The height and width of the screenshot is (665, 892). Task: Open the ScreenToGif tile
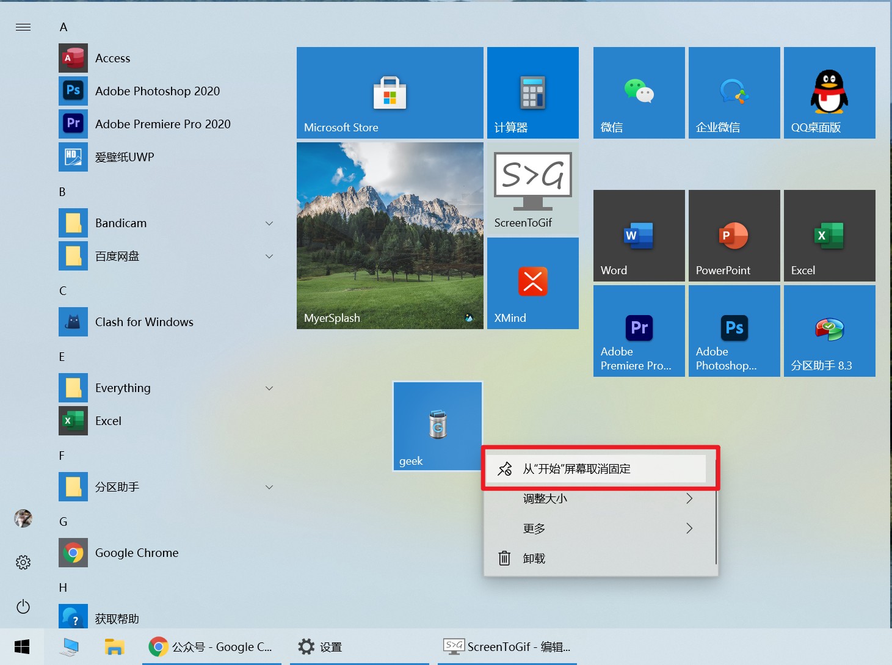coord(533,188)
